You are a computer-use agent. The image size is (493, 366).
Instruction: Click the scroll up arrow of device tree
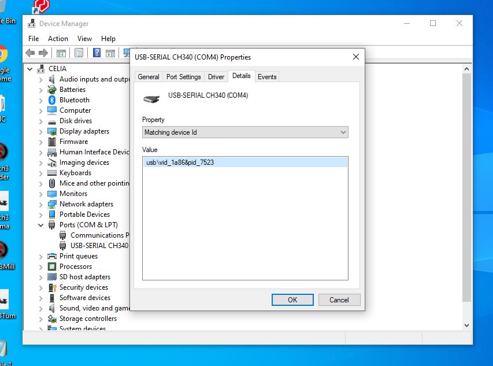(466, 69)
